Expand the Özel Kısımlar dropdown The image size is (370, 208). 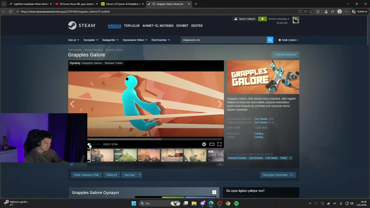pyautogui.click(x=161, y=40)
